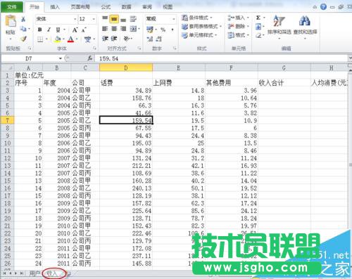Switch to Page Layout (页面布局) tab

pyautogui.click(x=80, y=7)
